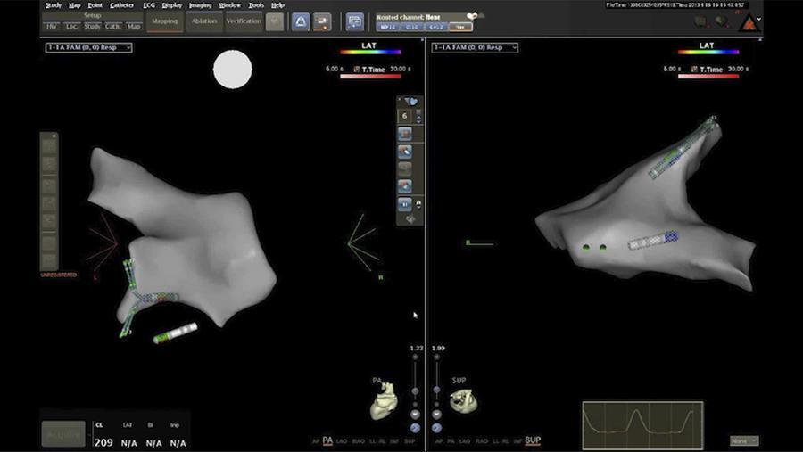Click the right LAT color bar
This screenshot has width=803, height=452.
click(708, 52)
